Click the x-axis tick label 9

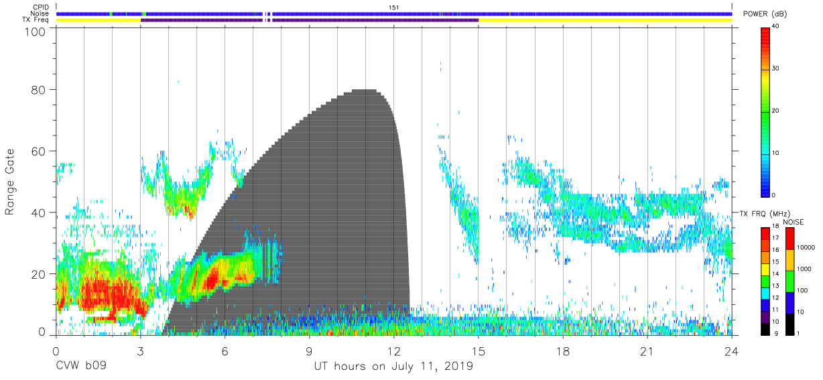pos(310,351)
